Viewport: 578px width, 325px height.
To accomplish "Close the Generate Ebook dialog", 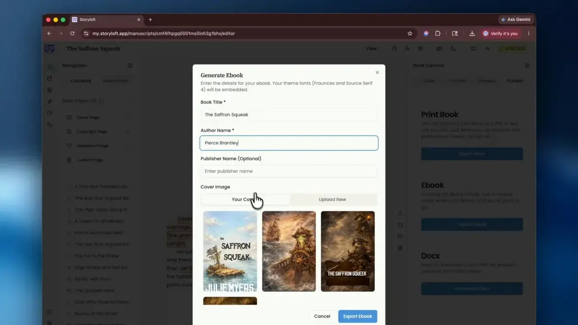I will (x=377, y=72).
